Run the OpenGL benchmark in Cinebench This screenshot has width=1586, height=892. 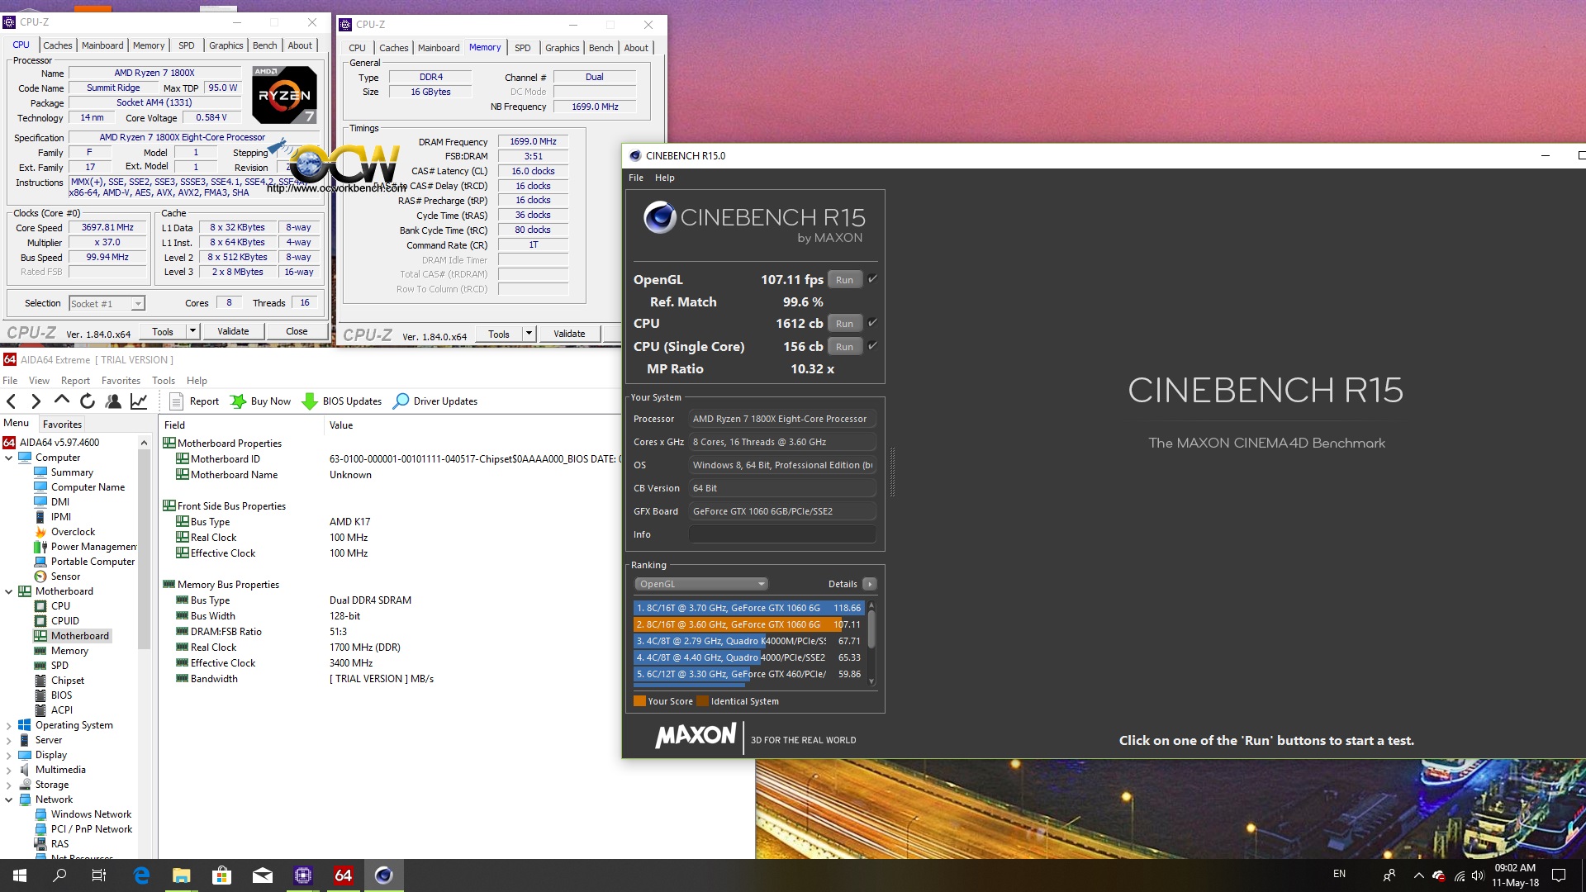(844, 280)
